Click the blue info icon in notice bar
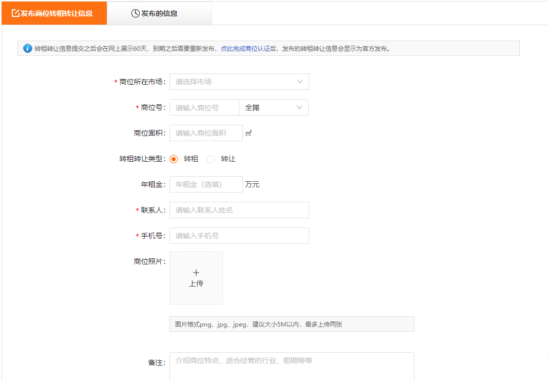 click(28, 48)
